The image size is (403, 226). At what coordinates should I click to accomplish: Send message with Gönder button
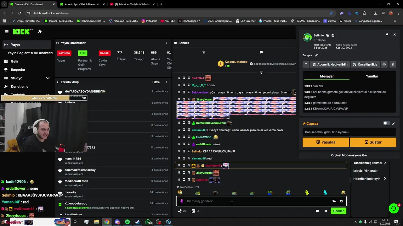(338, 211)
